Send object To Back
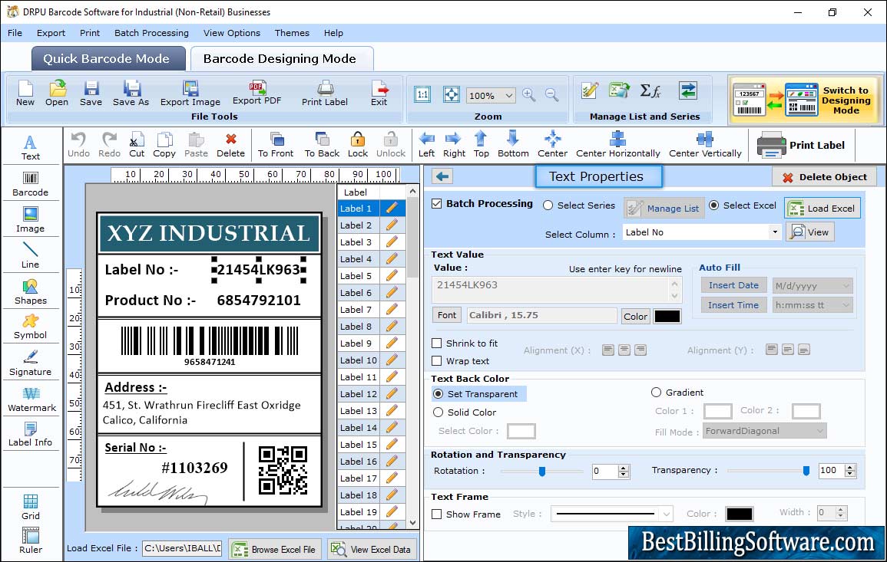 click(322, 145)
